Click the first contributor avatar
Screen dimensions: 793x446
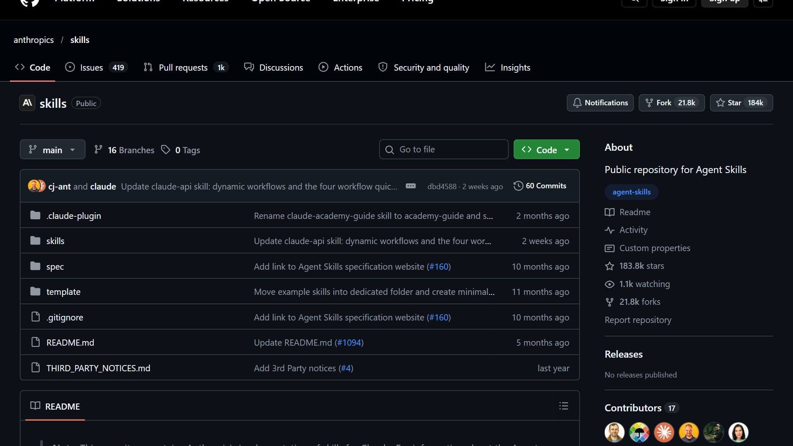[x=614, y=432]
